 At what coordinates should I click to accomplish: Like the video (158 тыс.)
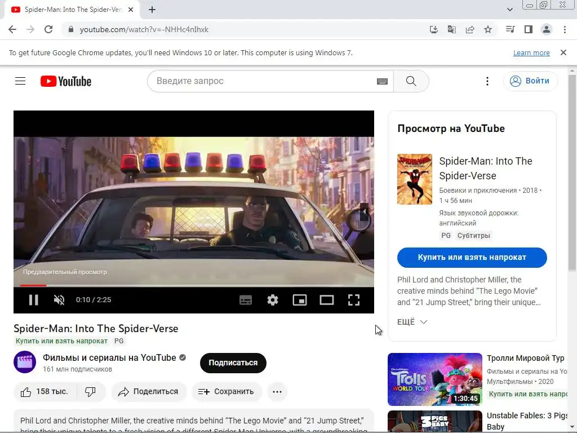point(45,392)
